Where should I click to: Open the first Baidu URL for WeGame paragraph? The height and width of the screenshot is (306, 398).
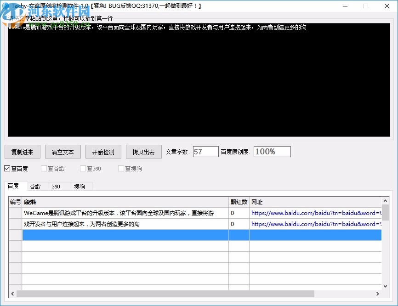click(316, 213)
